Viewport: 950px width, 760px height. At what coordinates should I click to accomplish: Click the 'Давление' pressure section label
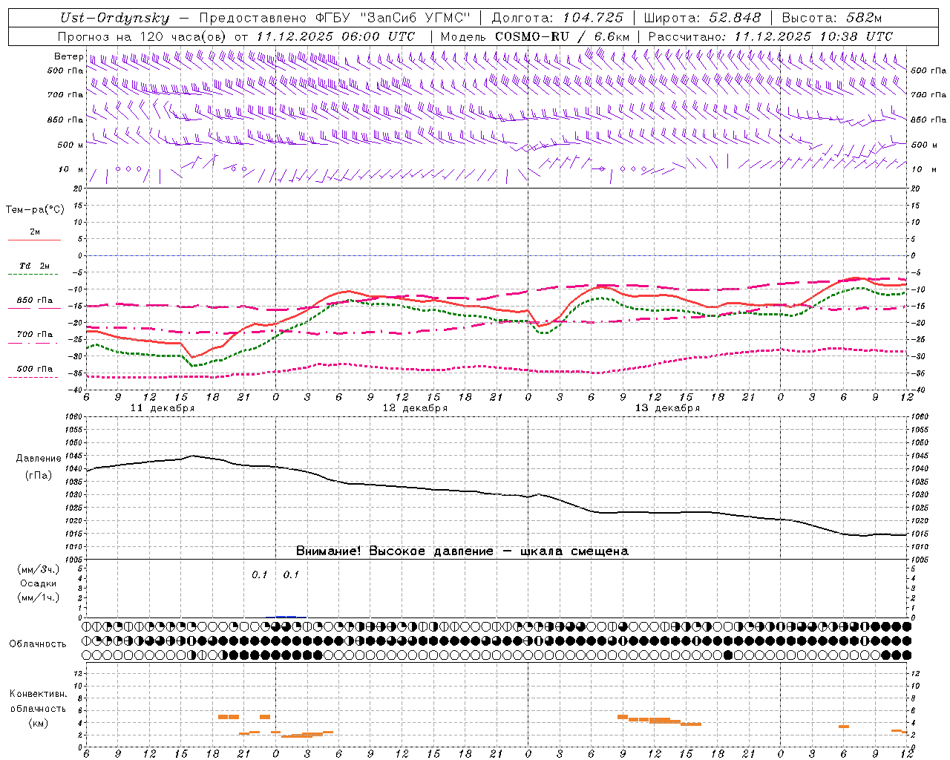click(x=39, y=459)
